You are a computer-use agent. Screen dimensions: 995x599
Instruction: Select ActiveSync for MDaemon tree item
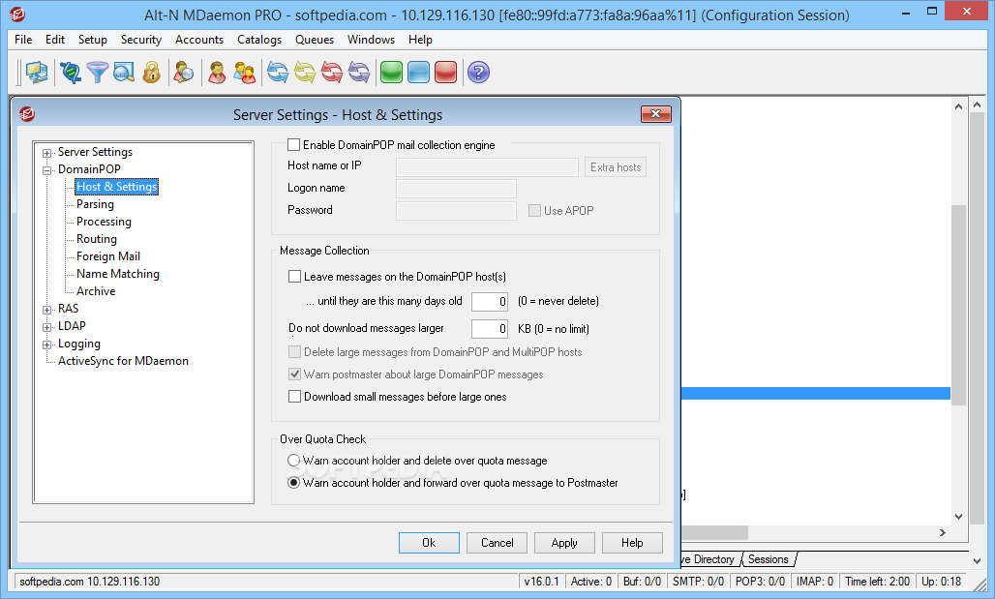123,360
